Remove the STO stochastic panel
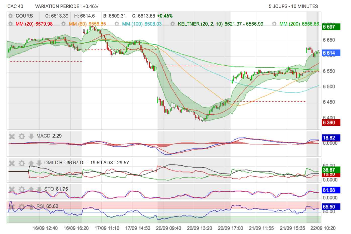 click(x=12, y=189)
